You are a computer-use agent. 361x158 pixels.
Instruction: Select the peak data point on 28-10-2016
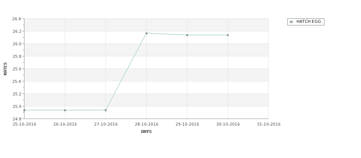[146, 34]
